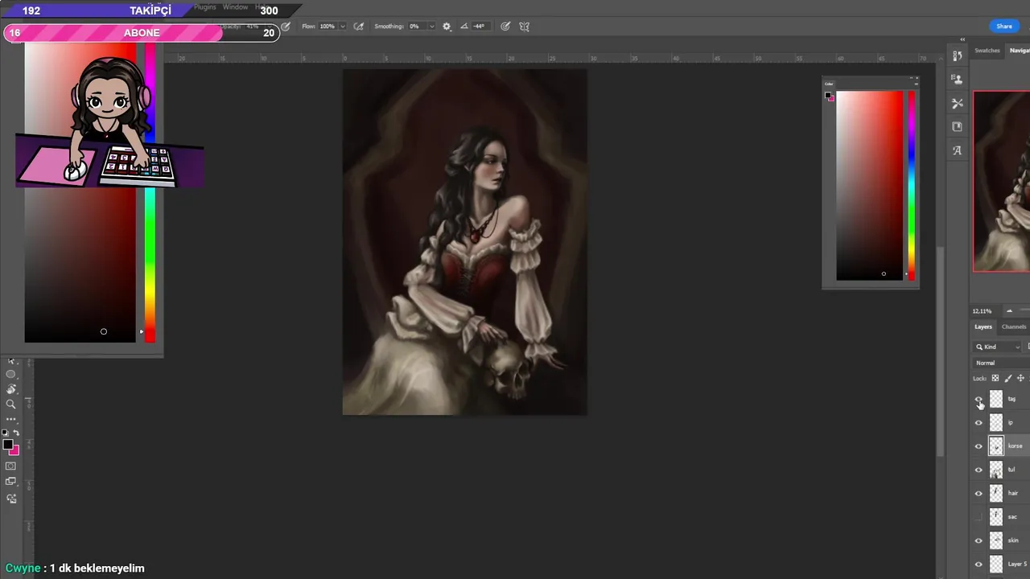Toggle Quick Mask mode
The height and width of the screenshot is (579, 1030).
11,466
